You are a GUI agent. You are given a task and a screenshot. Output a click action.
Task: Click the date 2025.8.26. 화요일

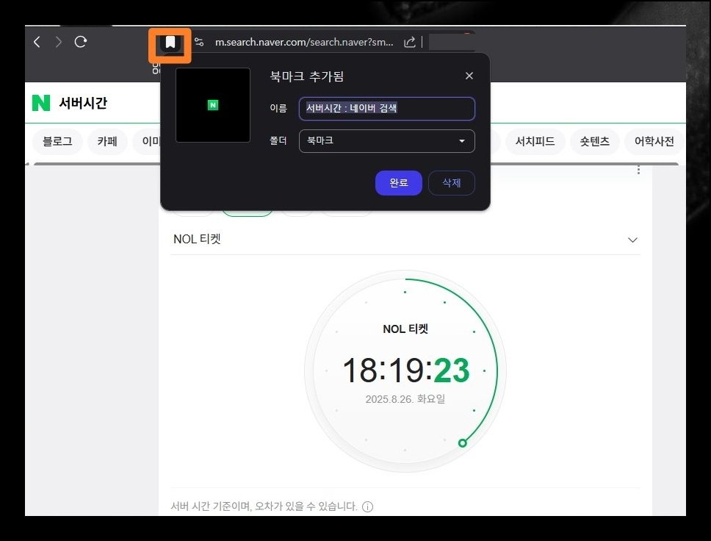[x=405, y=399]
